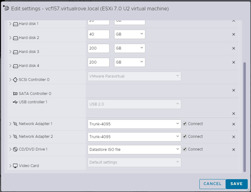Remove Hard disk 2 with its X icon
This screenshot has height=192, width=251.
point(233,34)
